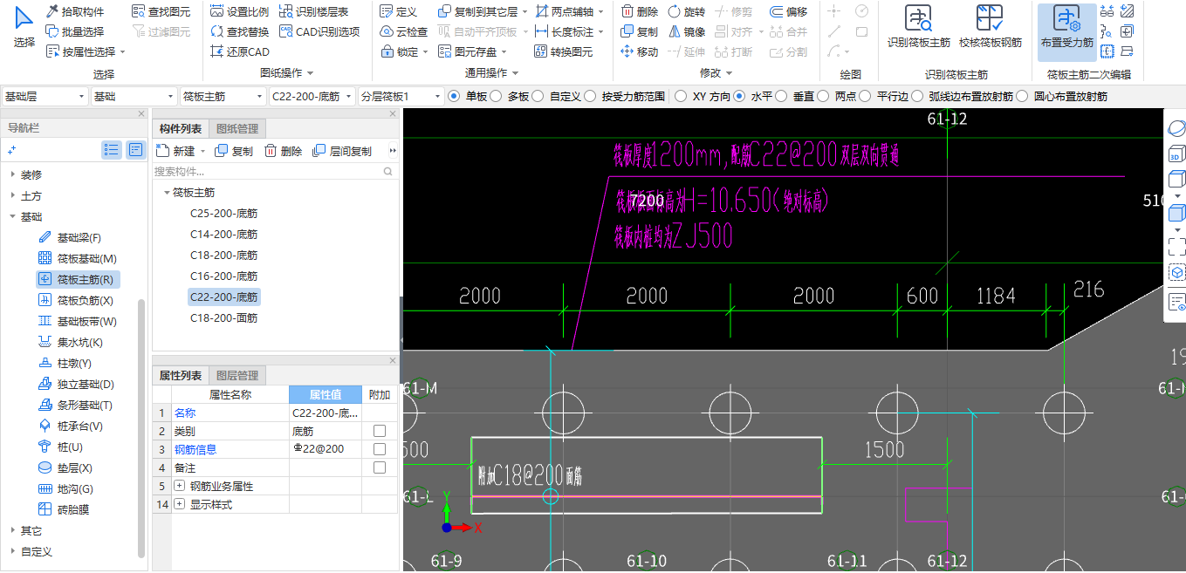Click 钢筋信息 value cell 22@200
The width and height of the screenshot is (1186, 573).
point(326,449)
